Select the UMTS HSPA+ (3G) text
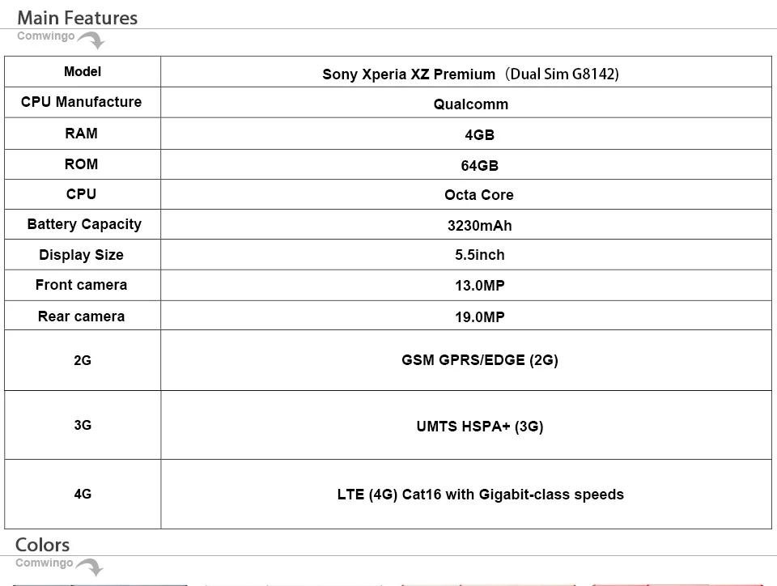The height and width of the screenshot is (586, 777). click(x=480, y=427)
